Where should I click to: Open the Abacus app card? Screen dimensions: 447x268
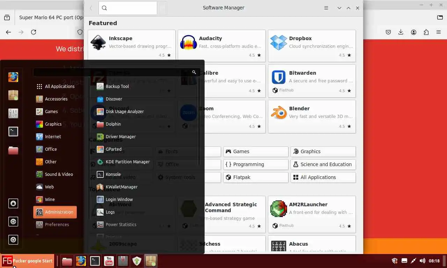pos(312,244)
